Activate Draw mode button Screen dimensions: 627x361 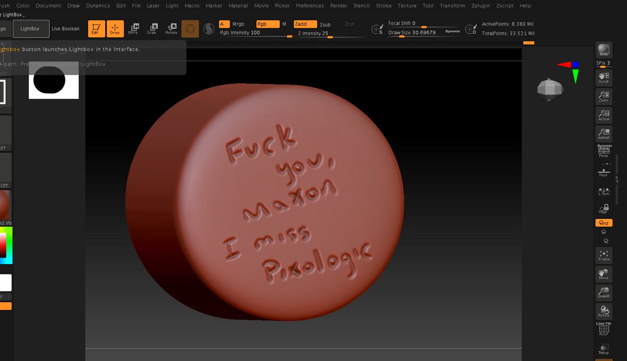(115, 29)
